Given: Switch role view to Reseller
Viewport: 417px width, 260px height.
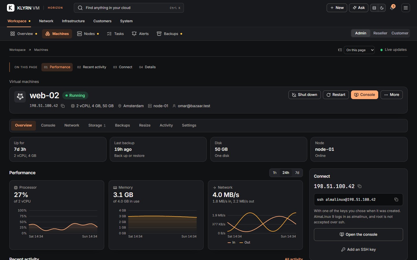Looking at the screenshot, I should coord(380,33).
